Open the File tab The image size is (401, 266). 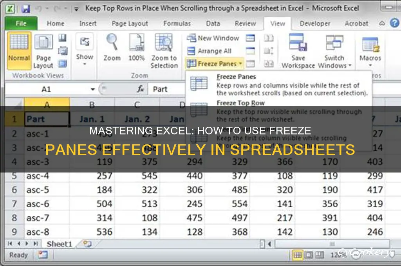[21, 23]
